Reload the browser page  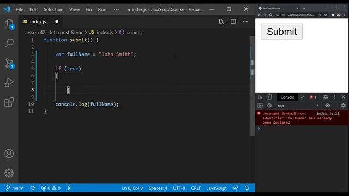270,15
